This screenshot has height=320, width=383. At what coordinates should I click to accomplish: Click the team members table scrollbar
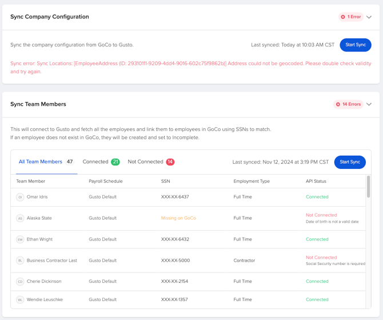tap(368, 187)
